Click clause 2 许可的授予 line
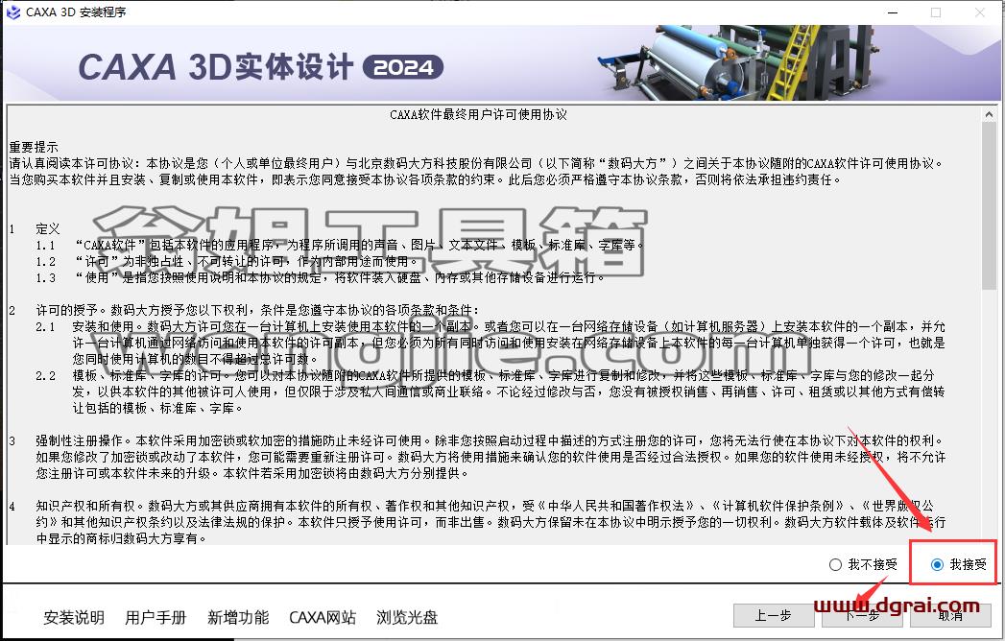1005x641 pixels. pos(244,310)
